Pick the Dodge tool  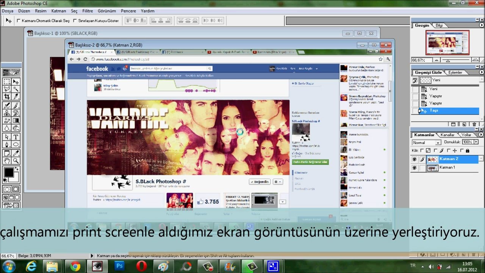16,127
